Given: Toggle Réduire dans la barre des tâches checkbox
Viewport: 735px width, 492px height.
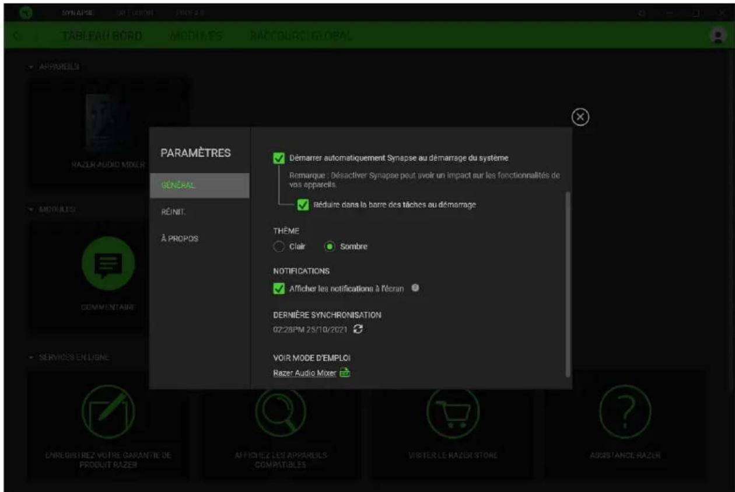Looking at the screenshot, I should (303, 205).
